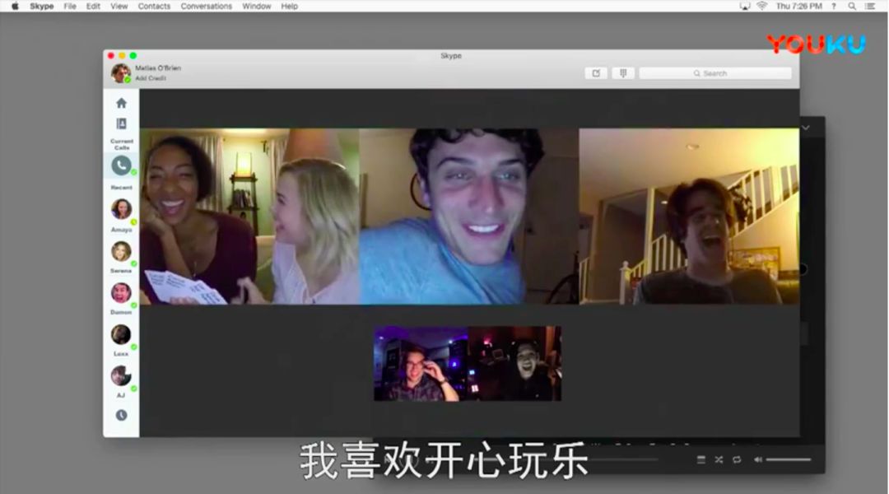889x494 pixels.
Task: Open the Skype application menu
Action: [41, 7]
